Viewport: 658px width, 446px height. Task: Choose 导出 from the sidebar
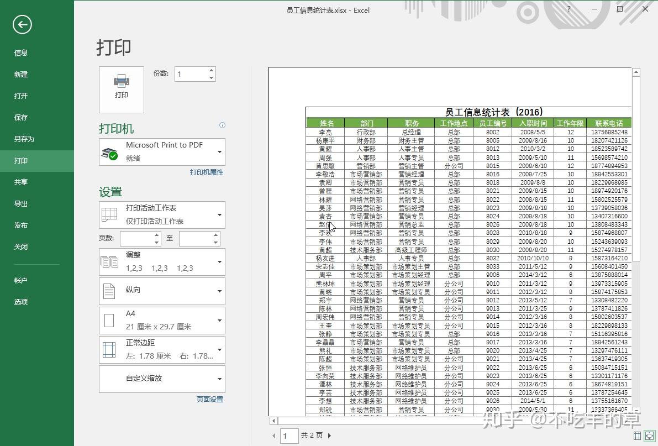tap(37, 204)
